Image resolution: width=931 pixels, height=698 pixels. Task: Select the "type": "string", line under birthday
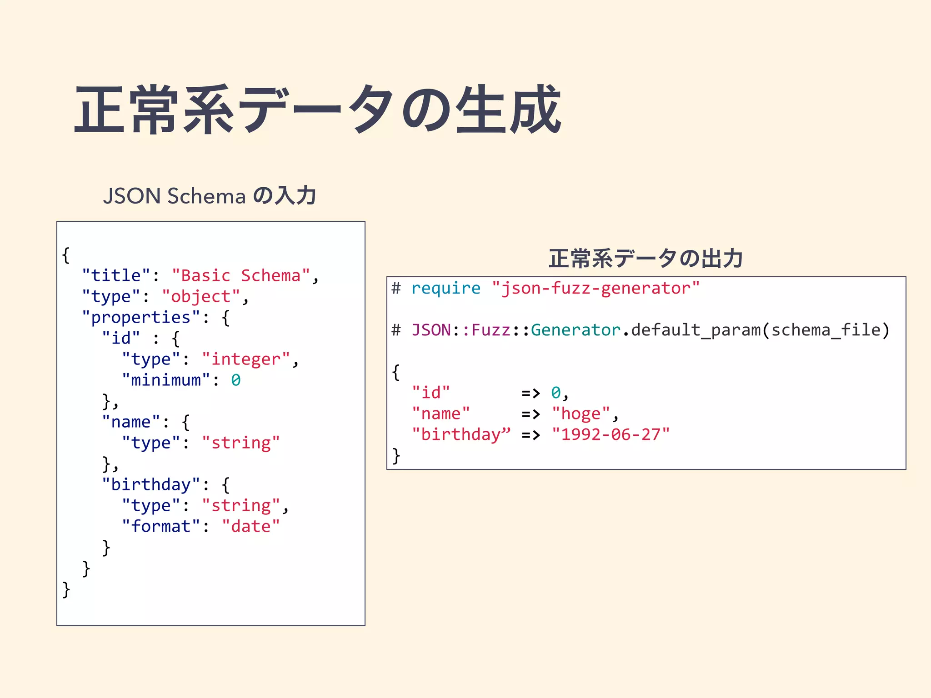tap(205, 506)
